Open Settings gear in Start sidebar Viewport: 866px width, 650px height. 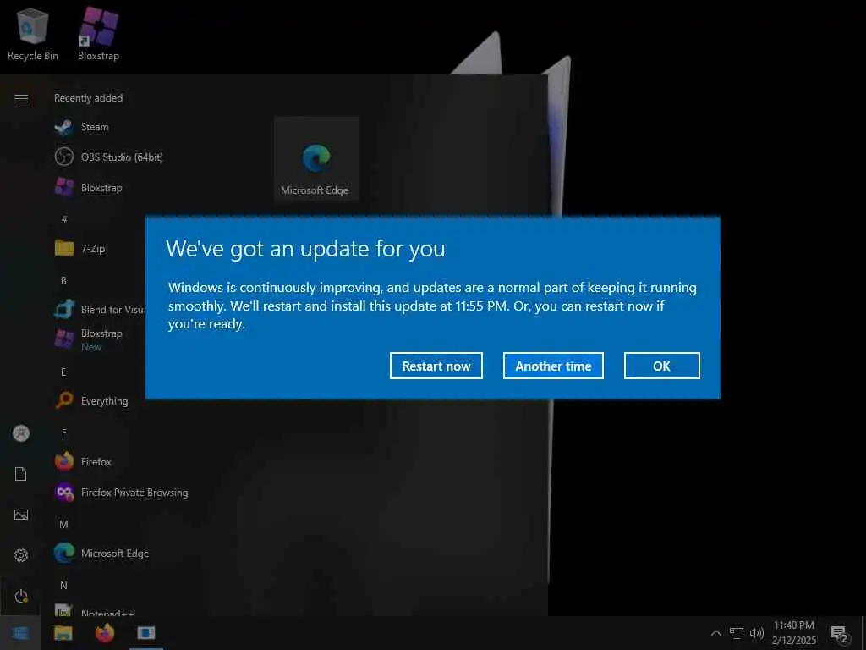coord(21,555)
